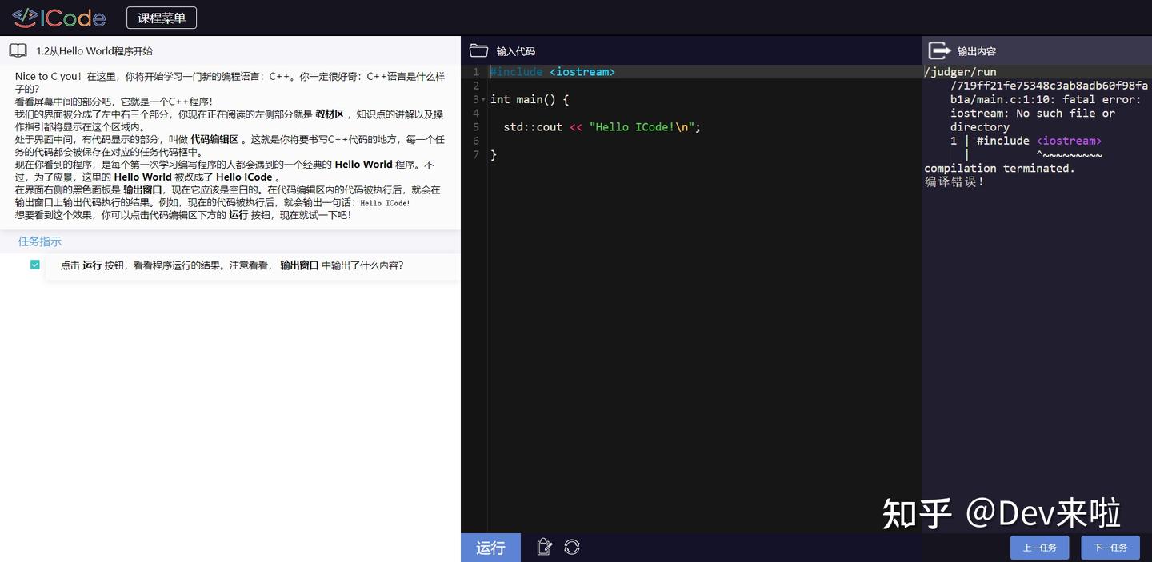The width and height of the screenshot is (1152, 562).
Task: Click the 上一任务 button
Action: pyautogui.click(x=1040, y=548)
